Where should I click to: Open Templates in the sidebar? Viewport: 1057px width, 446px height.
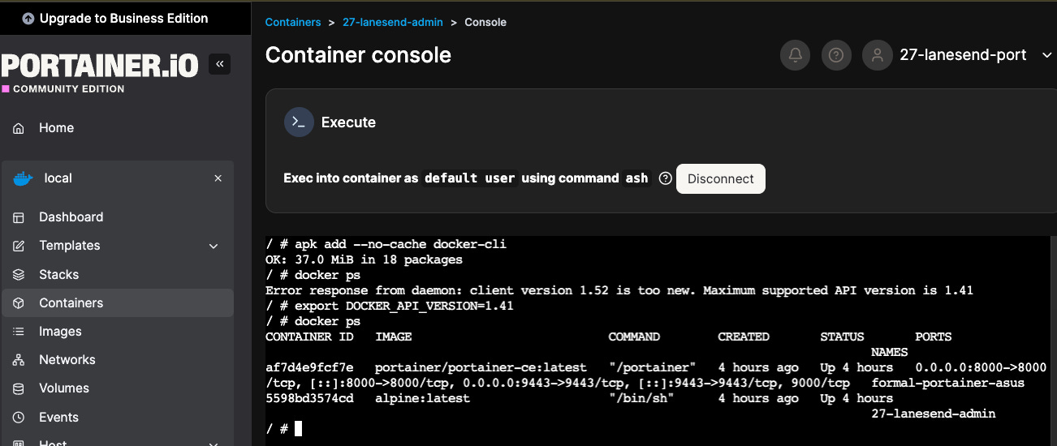coord(117,246)
